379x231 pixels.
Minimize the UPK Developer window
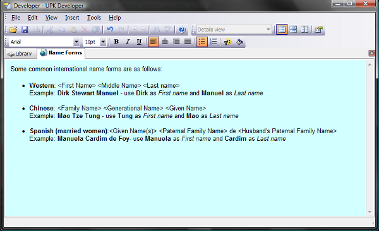339,3
